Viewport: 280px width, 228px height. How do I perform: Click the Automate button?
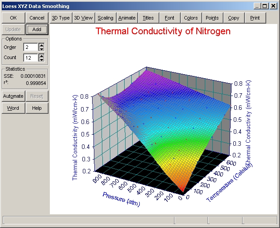(x=13, y=96)
